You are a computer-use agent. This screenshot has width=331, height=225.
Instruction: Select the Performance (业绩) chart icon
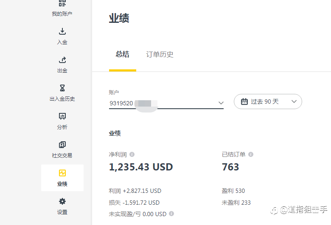62,173
